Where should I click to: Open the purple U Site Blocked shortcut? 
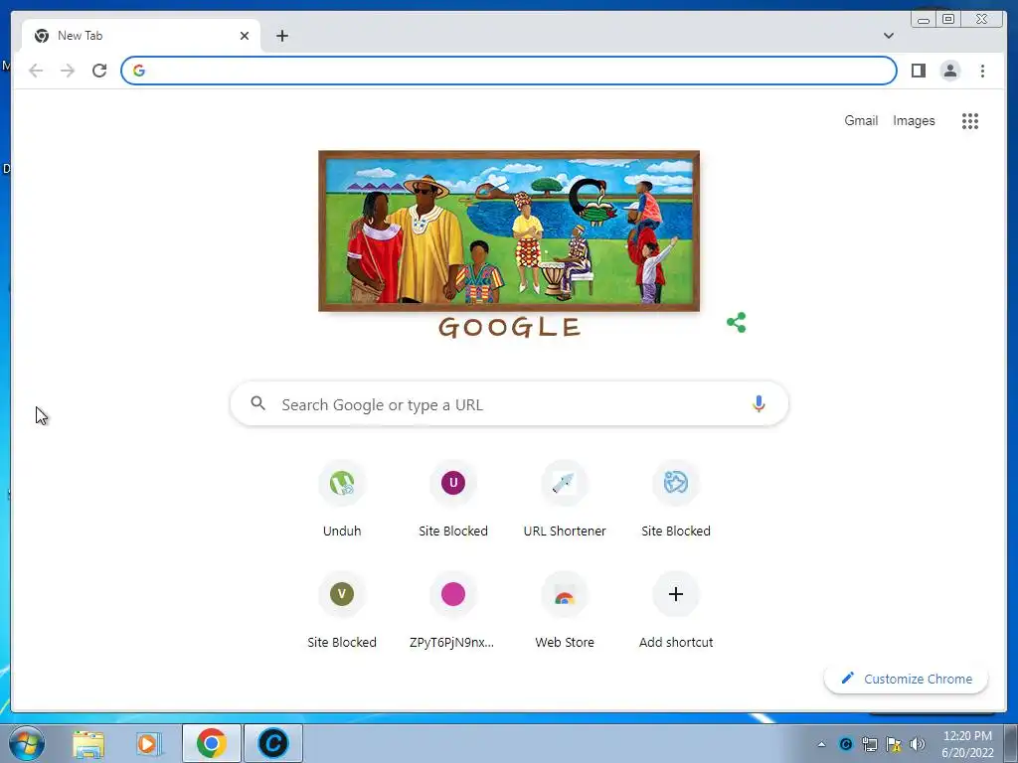[453, 500]
